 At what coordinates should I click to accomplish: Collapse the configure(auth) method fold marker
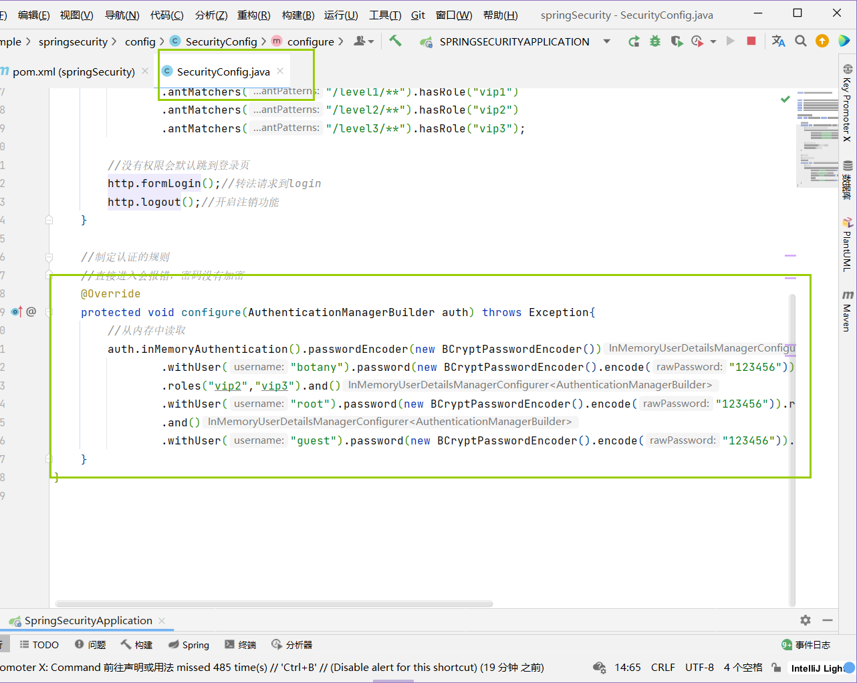[49, 311]
